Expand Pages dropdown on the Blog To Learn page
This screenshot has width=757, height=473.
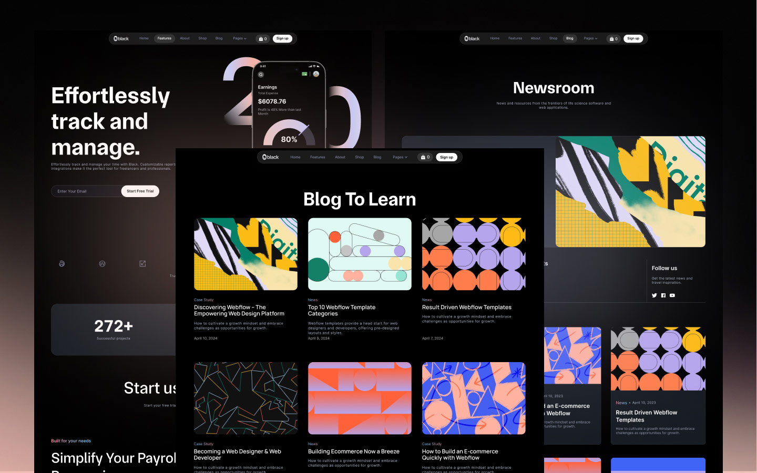(x=400, y=157)
